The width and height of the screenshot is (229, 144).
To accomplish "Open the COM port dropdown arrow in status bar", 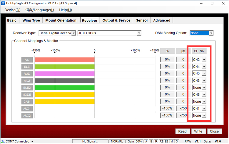I will point(32,142).
